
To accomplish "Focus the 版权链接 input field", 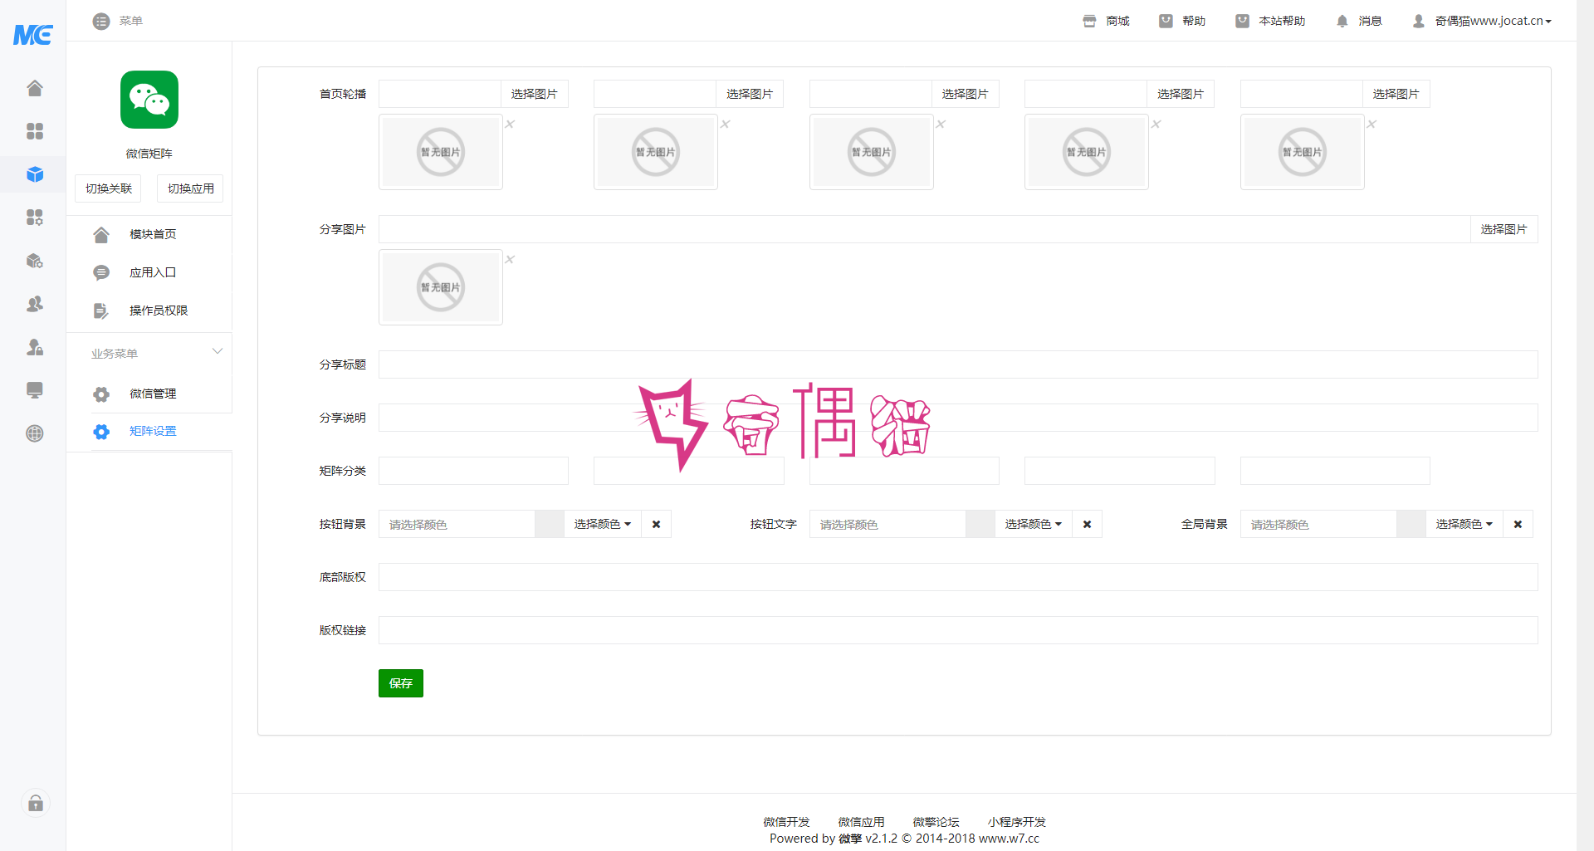I will pyautogui.click(x=958, y=630).
